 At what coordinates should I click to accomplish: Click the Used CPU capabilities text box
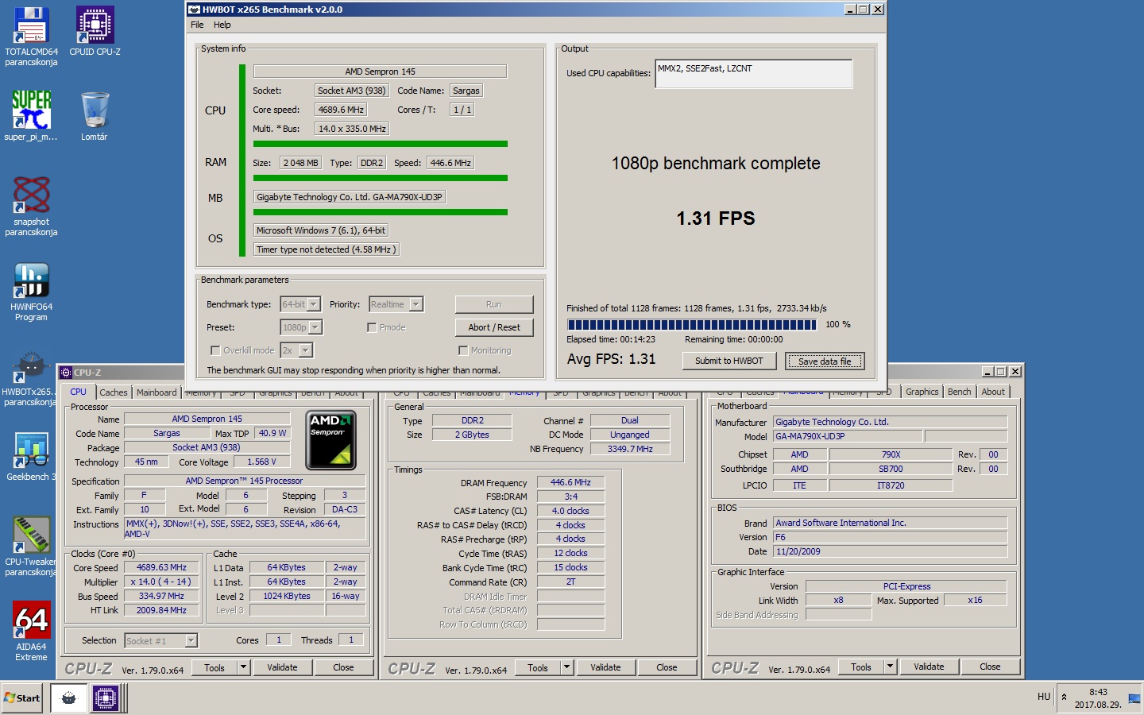coord(754,74)
